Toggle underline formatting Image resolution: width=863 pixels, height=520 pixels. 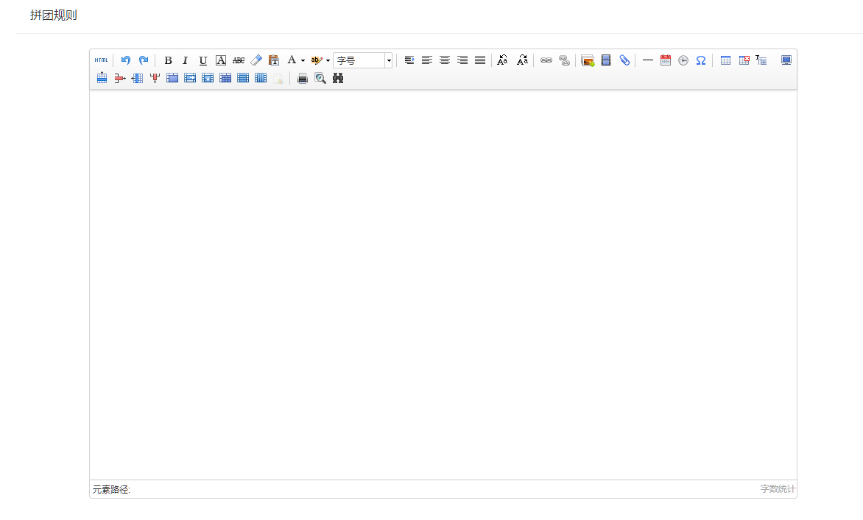click(203, 60)
